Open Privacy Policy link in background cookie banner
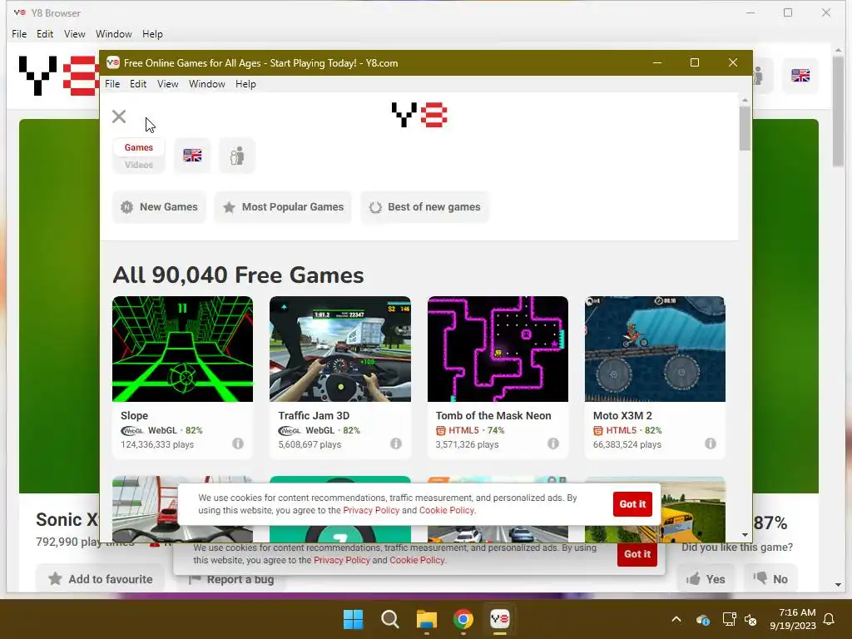Image resolution: width=852 pixels, height=639 pixels. tap(342, 560)
